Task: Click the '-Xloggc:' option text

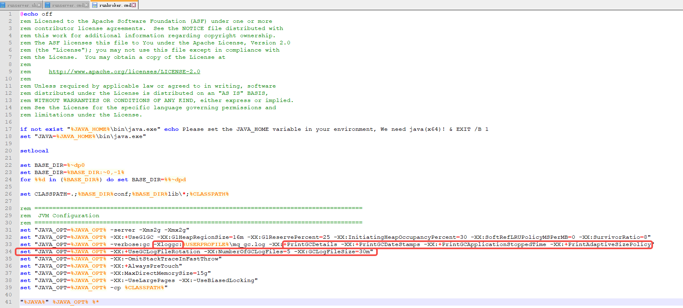Action: coord(168,244)
